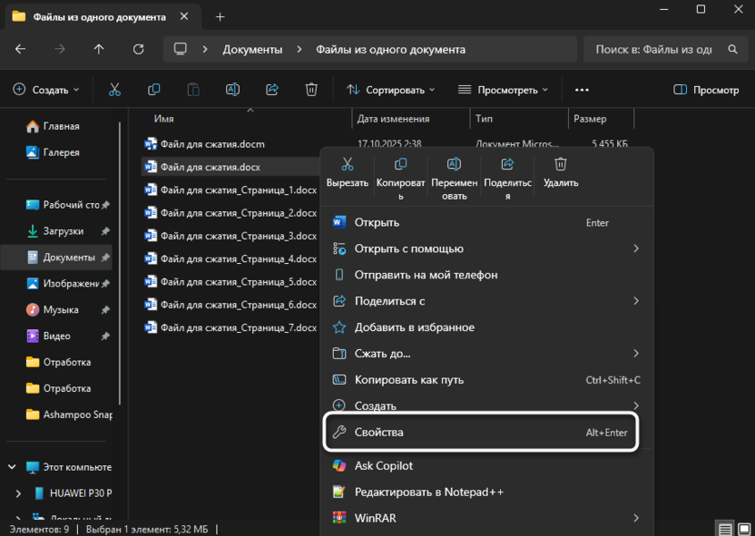This screenshot has height=536, width=755.
Task: Choose Копировать как путь menu entry
Action: pyautogui.click(x=408, y=380)
